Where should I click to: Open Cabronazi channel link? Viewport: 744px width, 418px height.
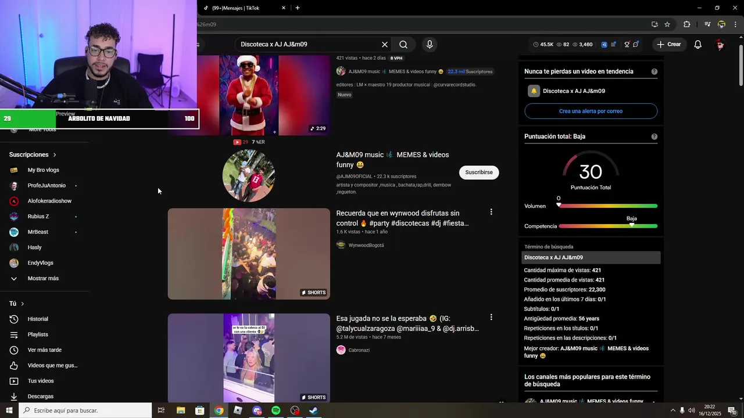(359, 350)
